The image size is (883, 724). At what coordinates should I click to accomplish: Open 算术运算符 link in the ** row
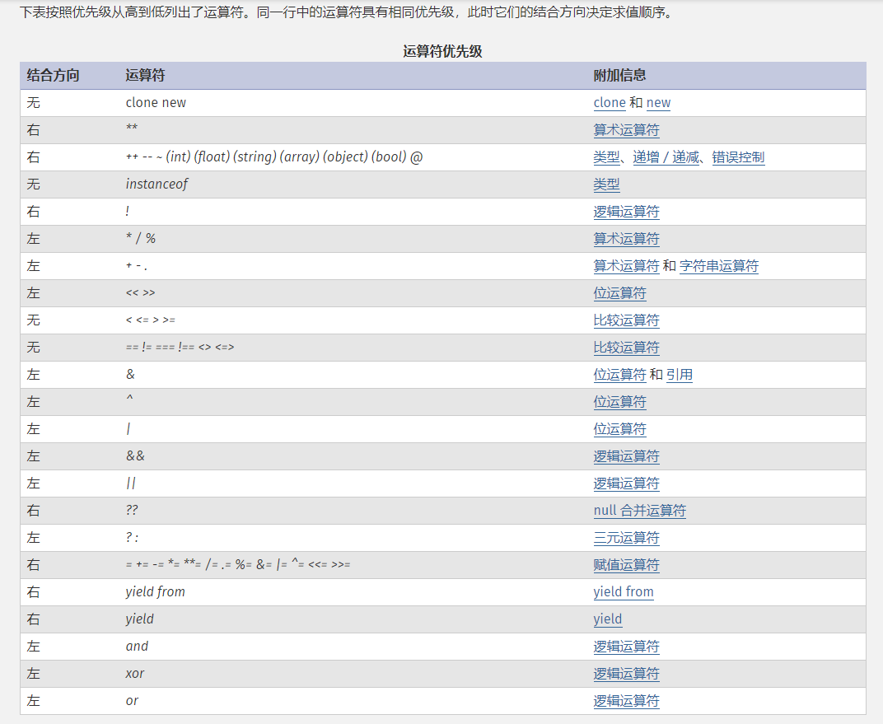(626, 130)
